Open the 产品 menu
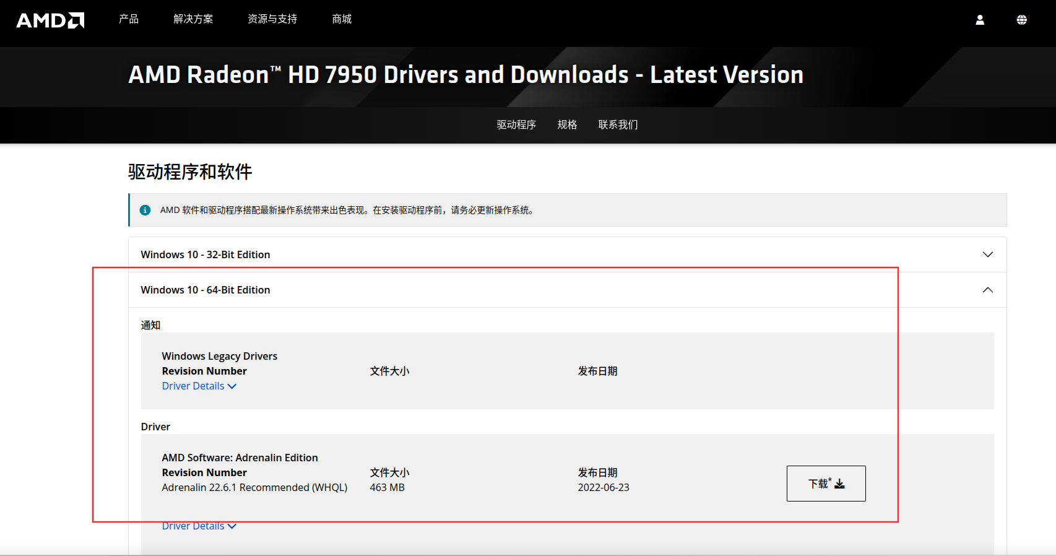Viewport: 1056px width, 556px height. [x=129, y=19]
